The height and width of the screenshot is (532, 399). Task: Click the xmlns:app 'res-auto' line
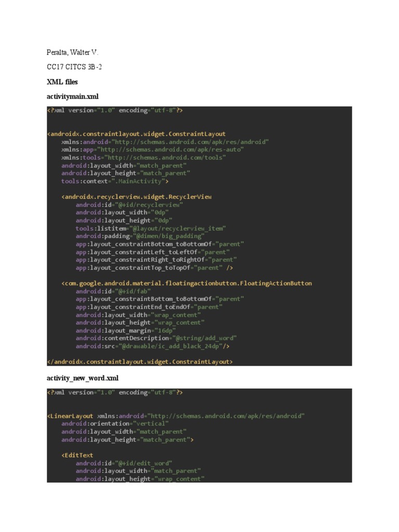[152, 150]
